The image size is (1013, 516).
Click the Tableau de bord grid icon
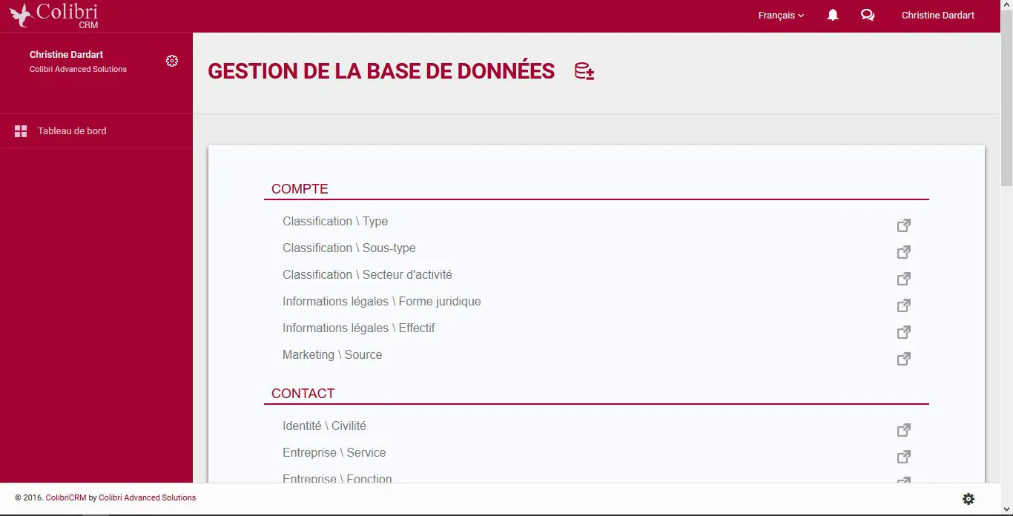[21, 131]
